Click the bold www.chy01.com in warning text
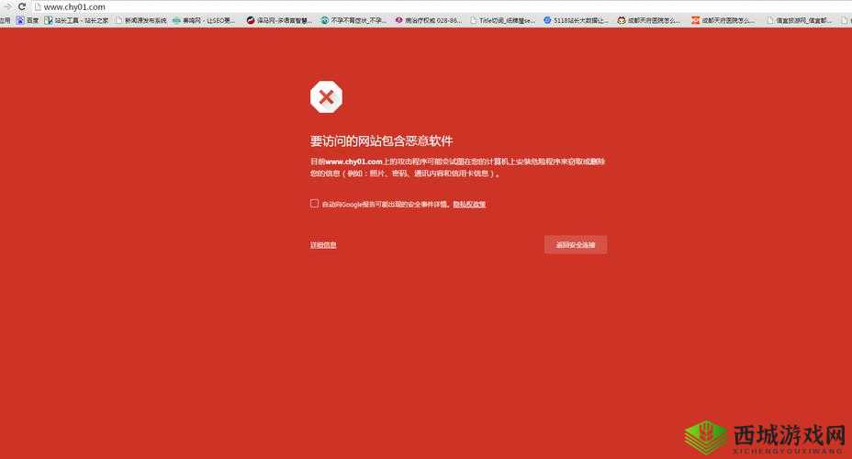Viewport: 852px width, 459px height. [353, 162]
